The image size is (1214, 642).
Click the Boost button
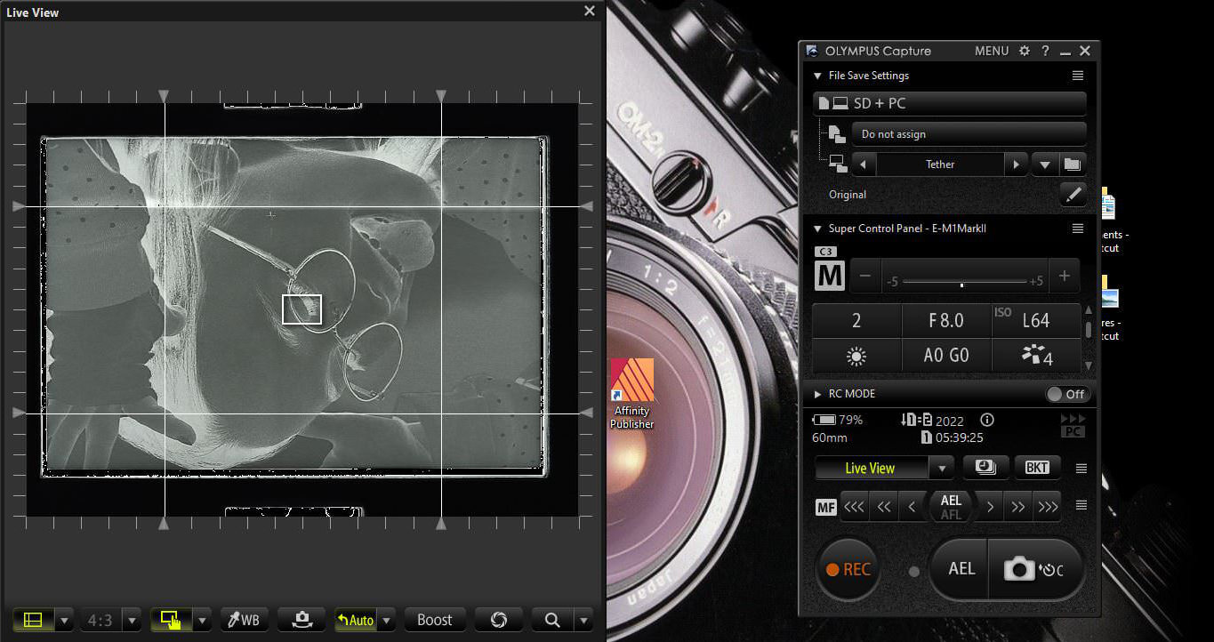coord(435,619)
